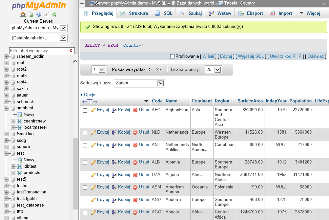Clear table filter with red X
This screenshot has height=220, width=329.
pos(71,51)
